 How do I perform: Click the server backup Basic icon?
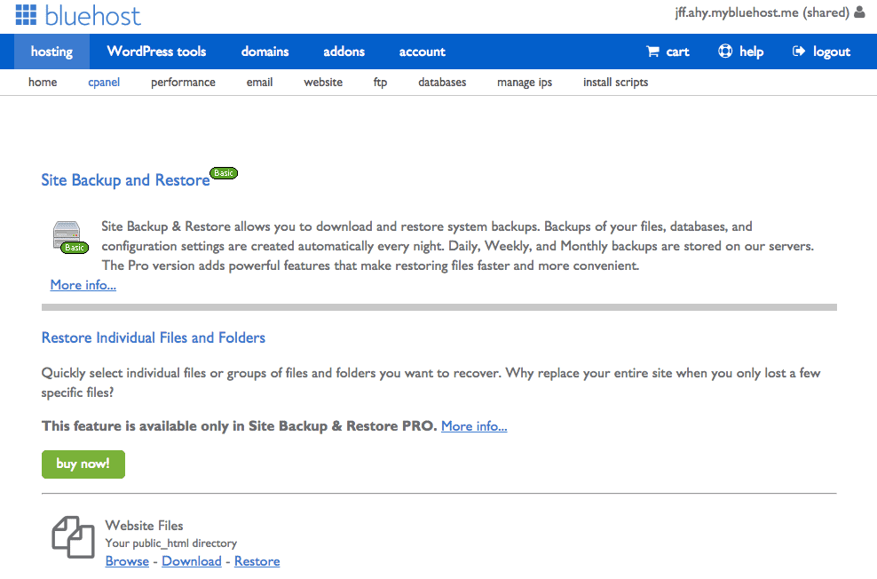tap(70, 237)
